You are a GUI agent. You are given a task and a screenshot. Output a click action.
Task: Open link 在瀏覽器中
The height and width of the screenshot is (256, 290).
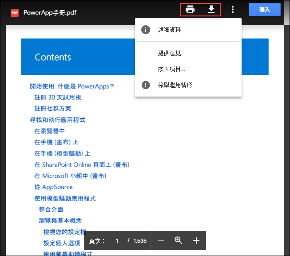[x=50, y=131]
